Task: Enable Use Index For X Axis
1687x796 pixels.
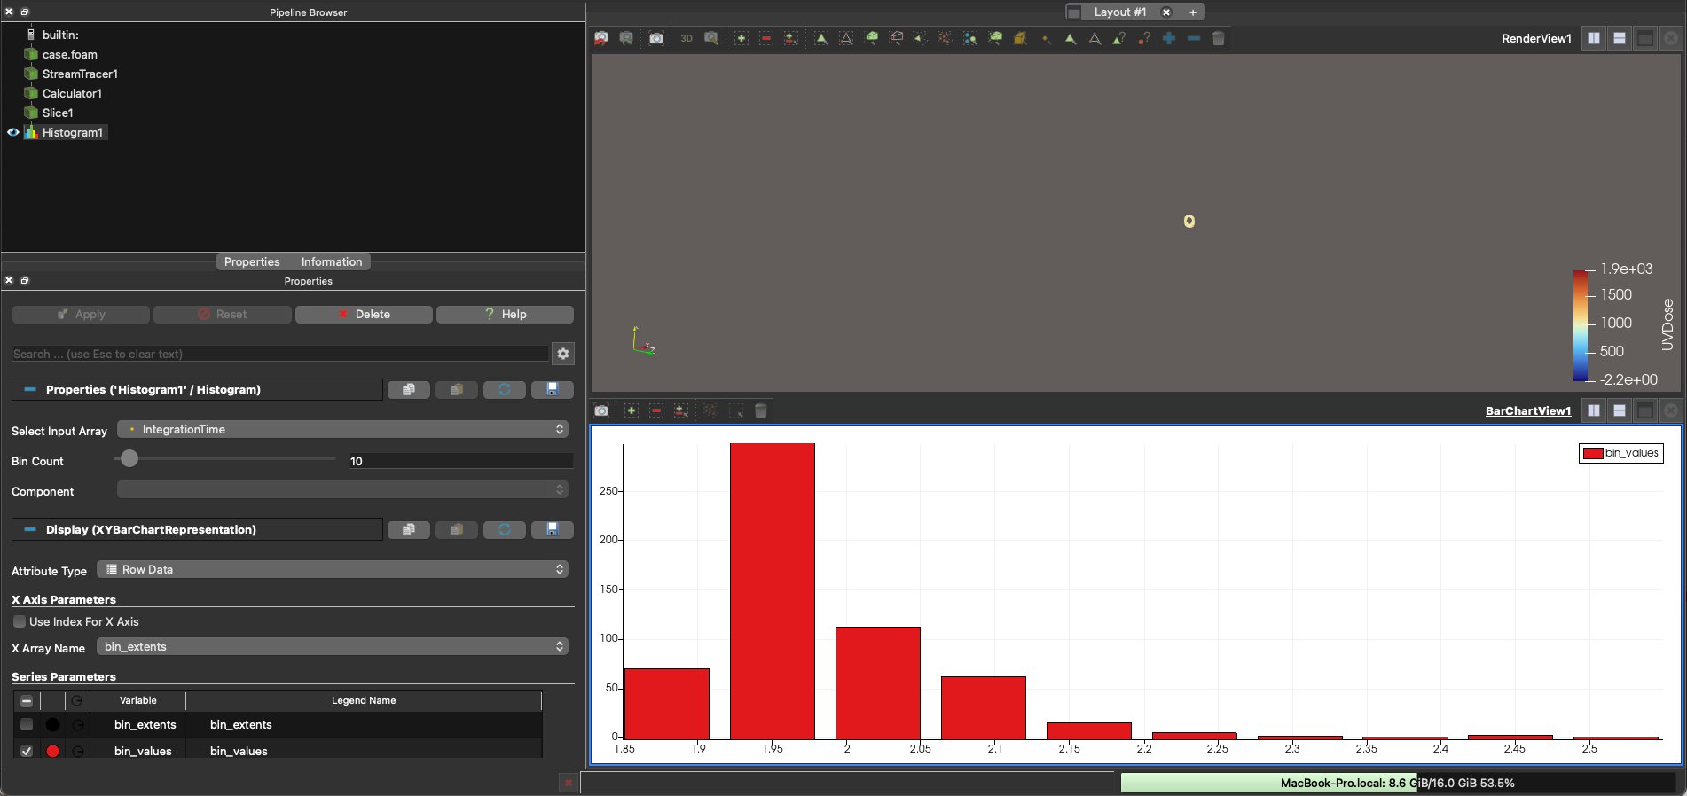Action: 20,621
